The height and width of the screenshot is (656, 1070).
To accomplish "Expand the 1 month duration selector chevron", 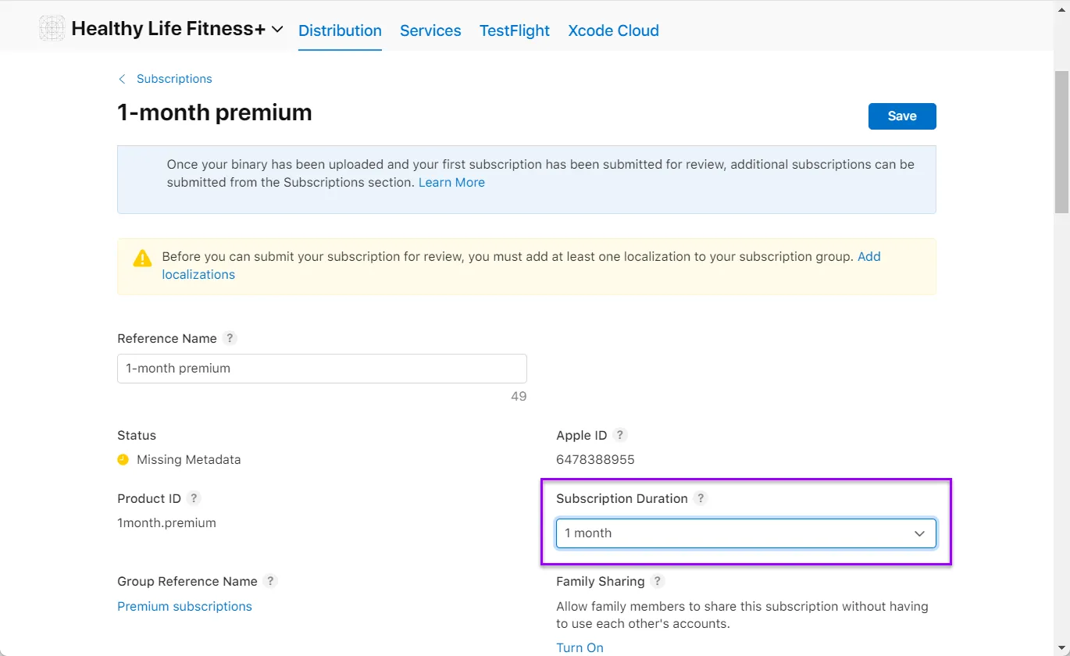I will pos(919,533).
